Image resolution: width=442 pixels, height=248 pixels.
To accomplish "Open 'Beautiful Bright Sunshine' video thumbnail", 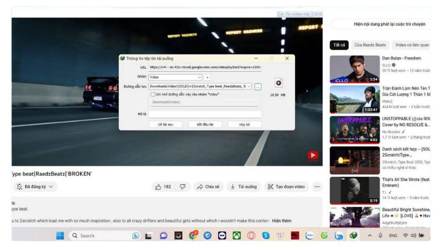I will (x=355, y=217).
